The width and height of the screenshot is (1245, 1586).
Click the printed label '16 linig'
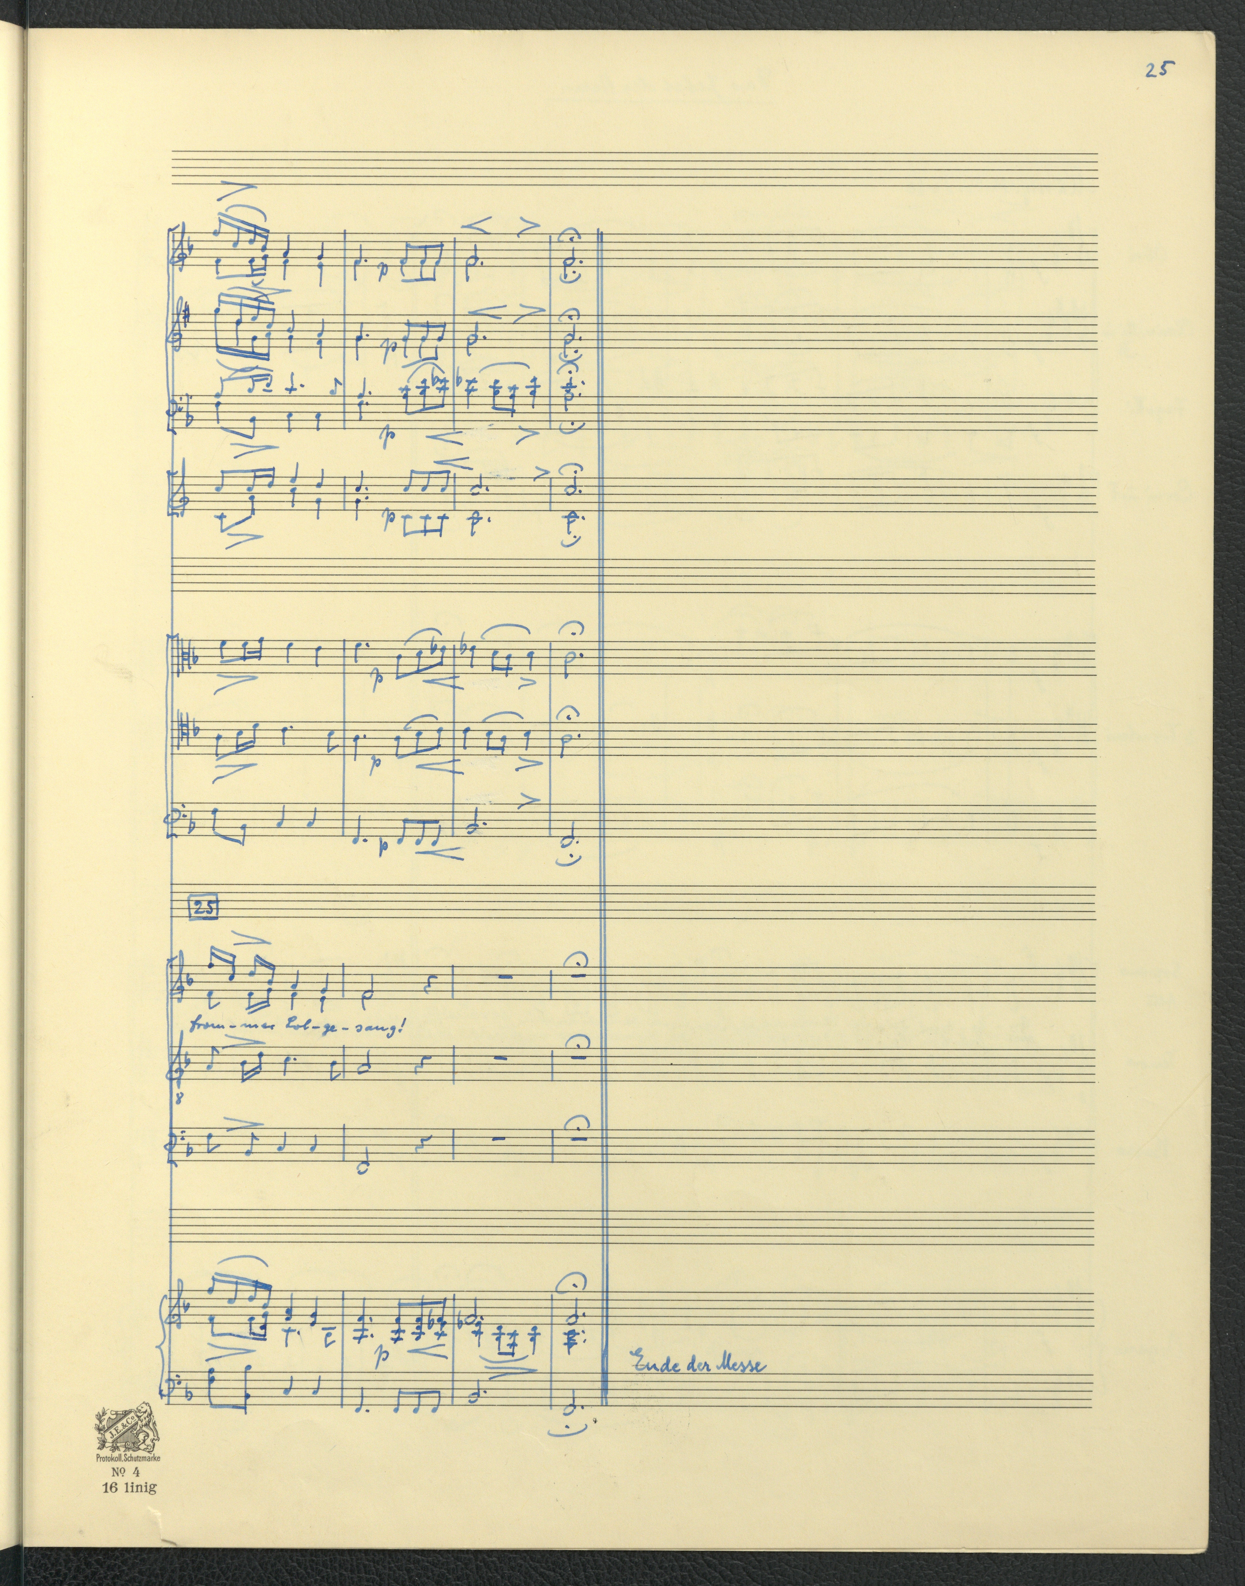pos(129,1488)
